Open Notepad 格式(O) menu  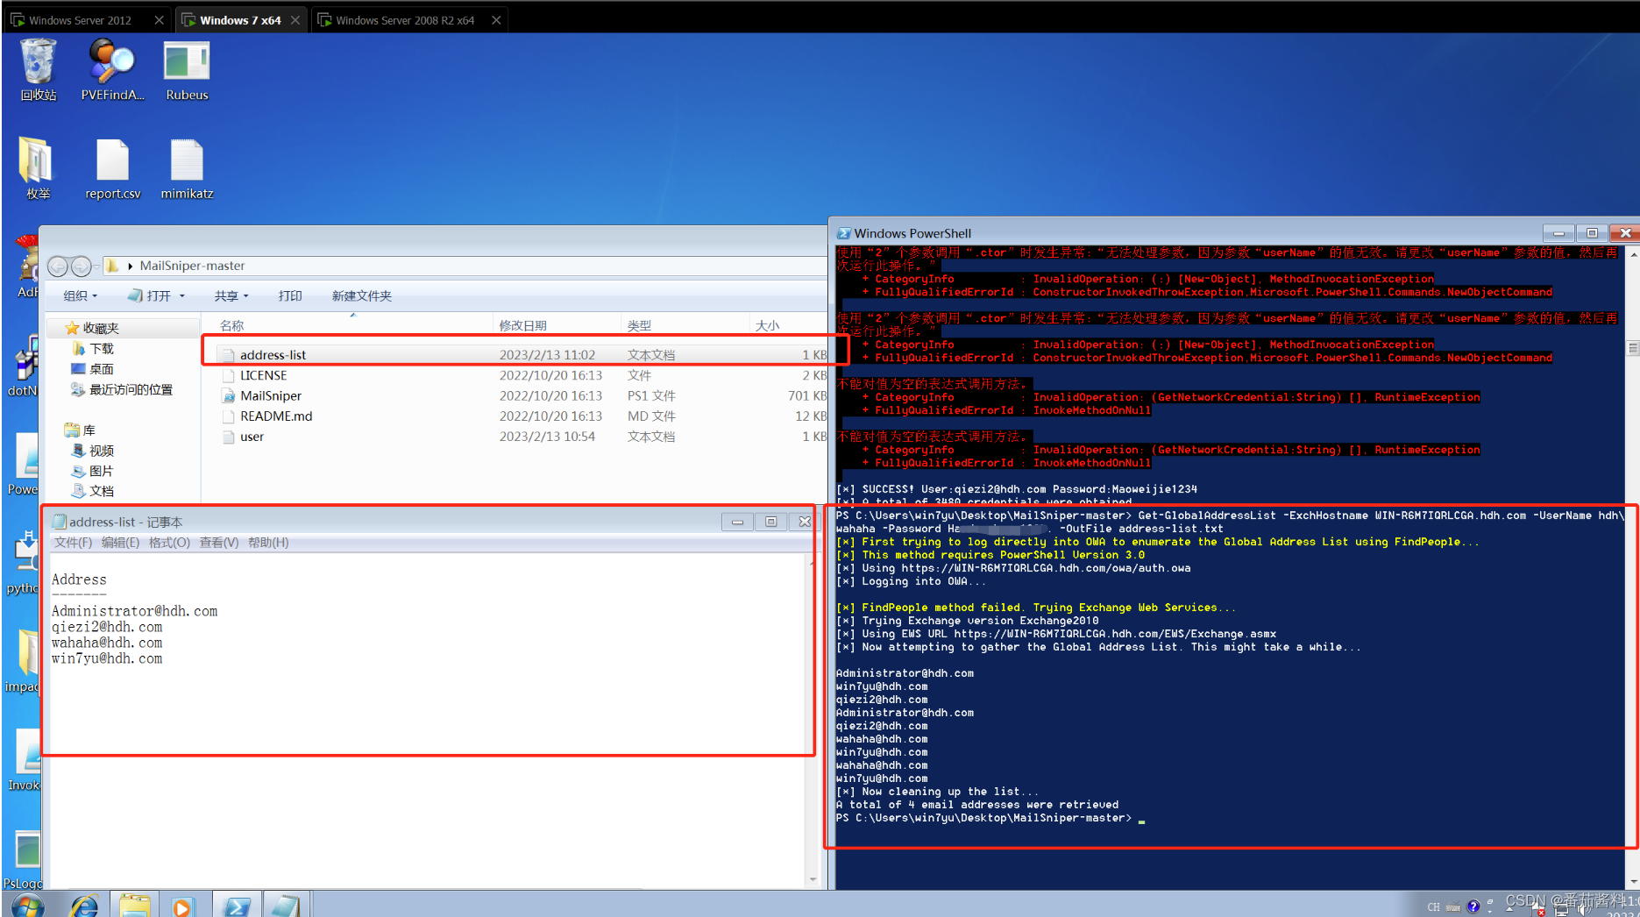click(169, 543)
